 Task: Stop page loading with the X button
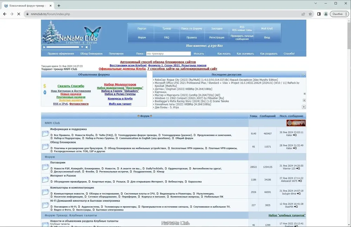pos(19,14)
